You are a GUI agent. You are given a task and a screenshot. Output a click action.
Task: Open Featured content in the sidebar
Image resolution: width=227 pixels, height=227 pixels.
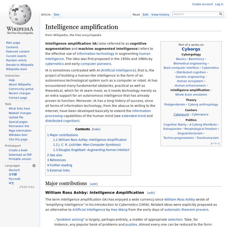click(x=18, y=51)
